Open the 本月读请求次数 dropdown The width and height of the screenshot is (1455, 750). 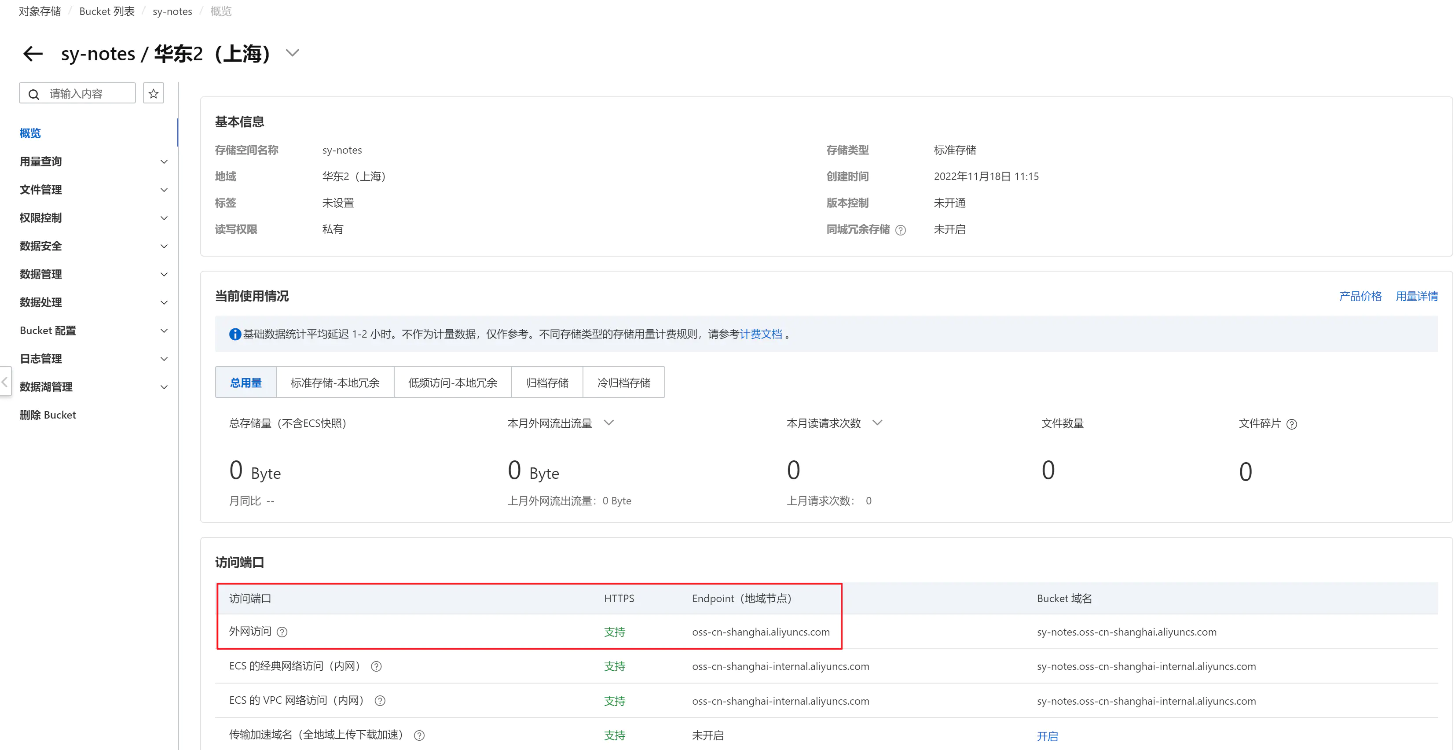coord(876,423)
